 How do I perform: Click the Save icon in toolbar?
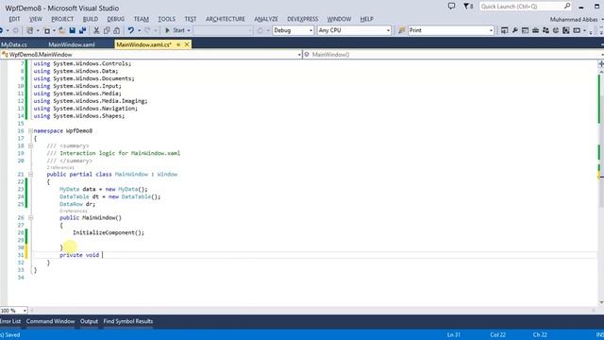tap(72, 30)
